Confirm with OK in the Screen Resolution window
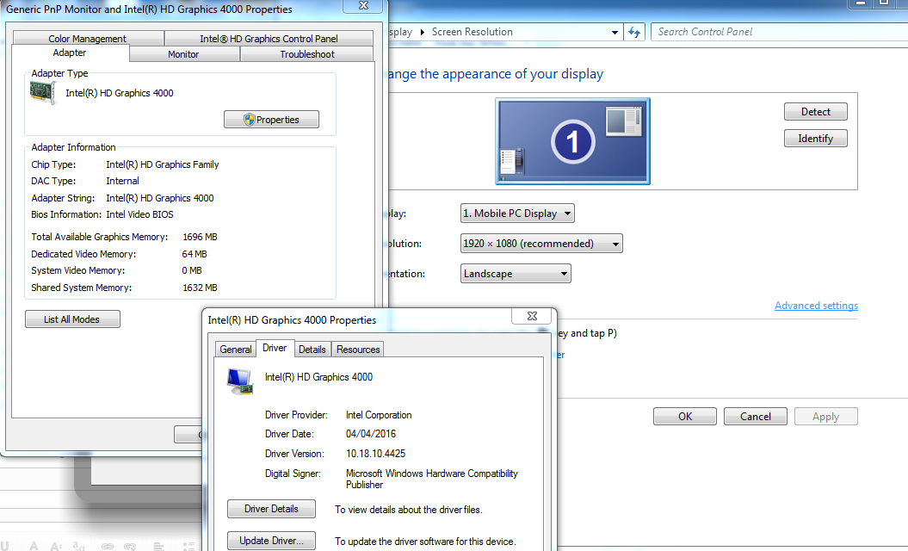 (685, 417)
